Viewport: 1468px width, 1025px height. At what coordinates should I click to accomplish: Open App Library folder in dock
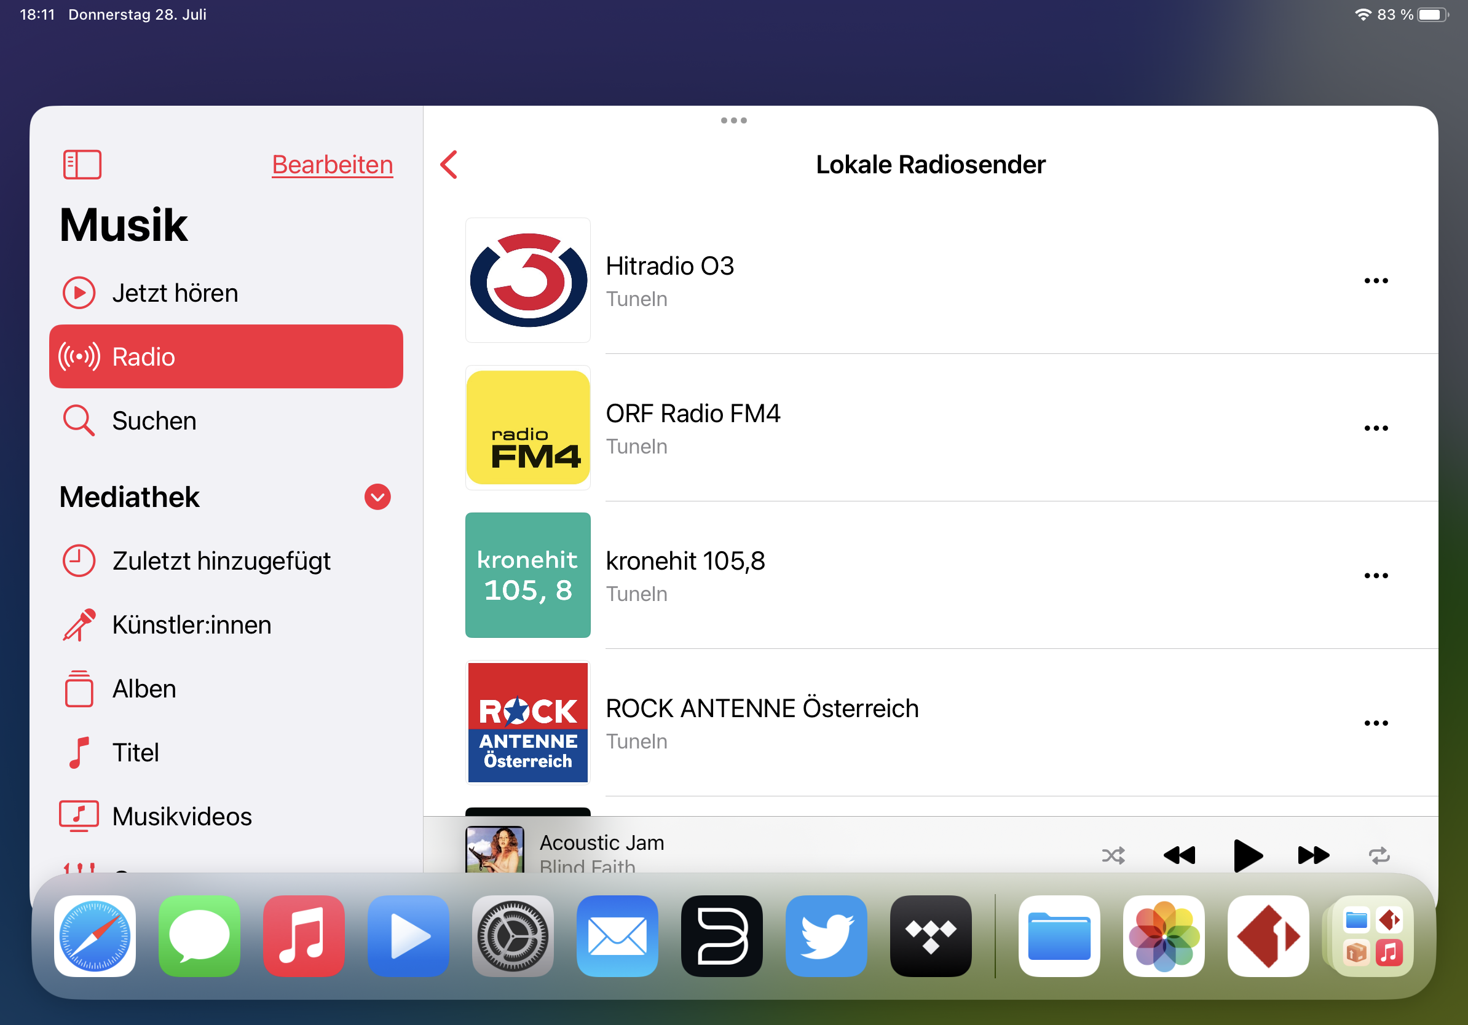click(1373, 935)
